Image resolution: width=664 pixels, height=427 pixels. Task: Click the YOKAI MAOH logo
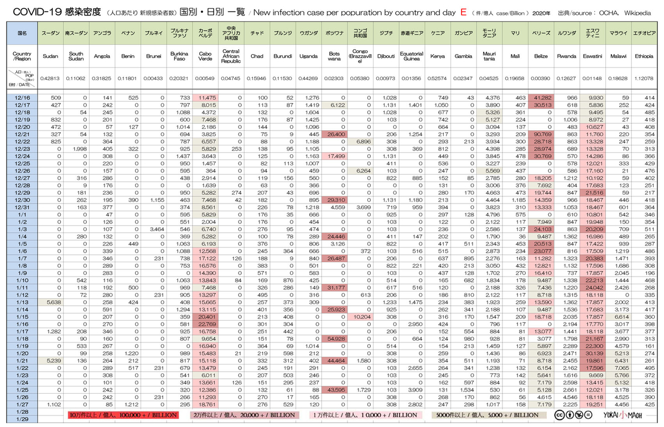[622, 414]
